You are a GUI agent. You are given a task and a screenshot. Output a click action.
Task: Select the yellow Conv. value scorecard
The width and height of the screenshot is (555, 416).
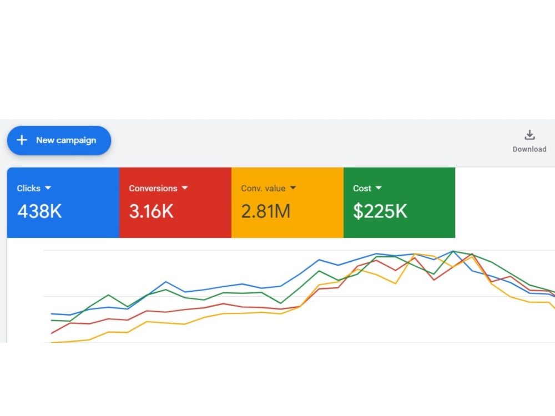tap(287, 202)
